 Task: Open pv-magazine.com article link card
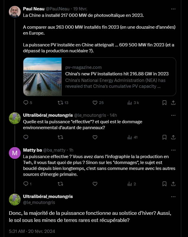pos(100,77)
